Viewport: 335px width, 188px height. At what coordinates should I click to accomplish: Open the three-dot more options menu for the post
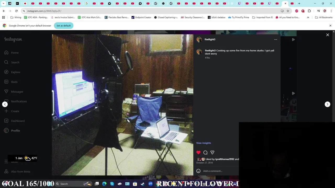click(x=276, y=39)
